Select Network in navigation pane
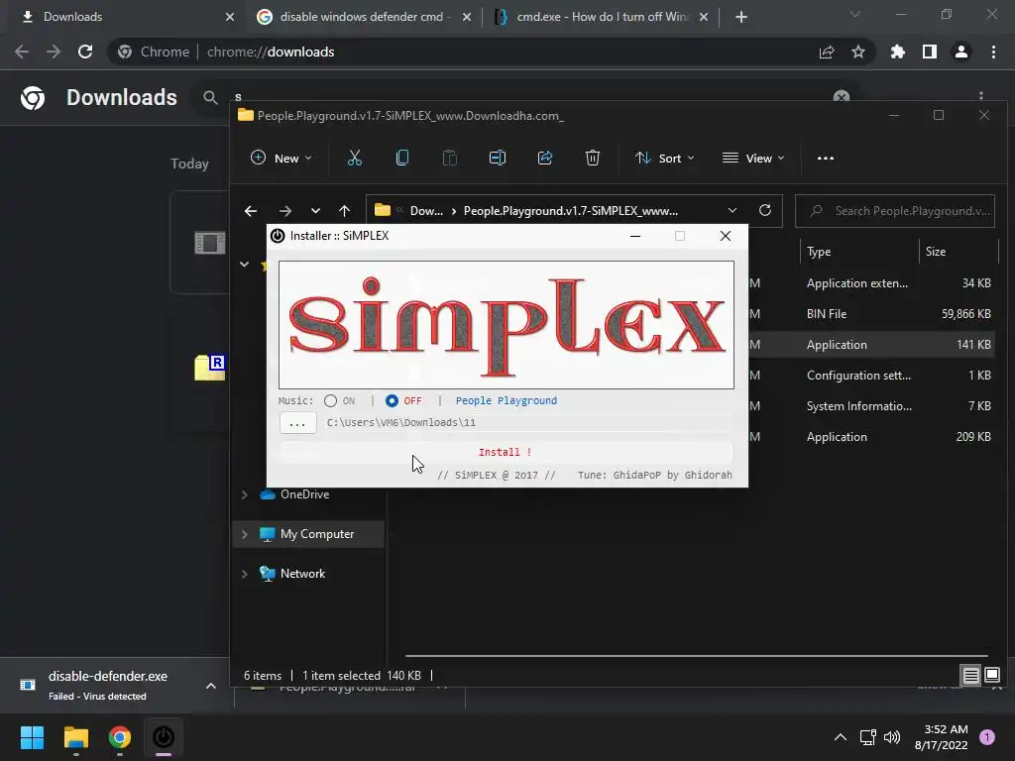1015x761 pixels. coord(302,574)
